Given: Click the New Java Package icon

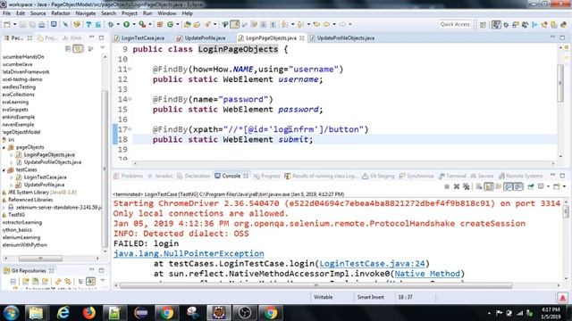Looking at the screenshot, I should [x=160, y=24].
